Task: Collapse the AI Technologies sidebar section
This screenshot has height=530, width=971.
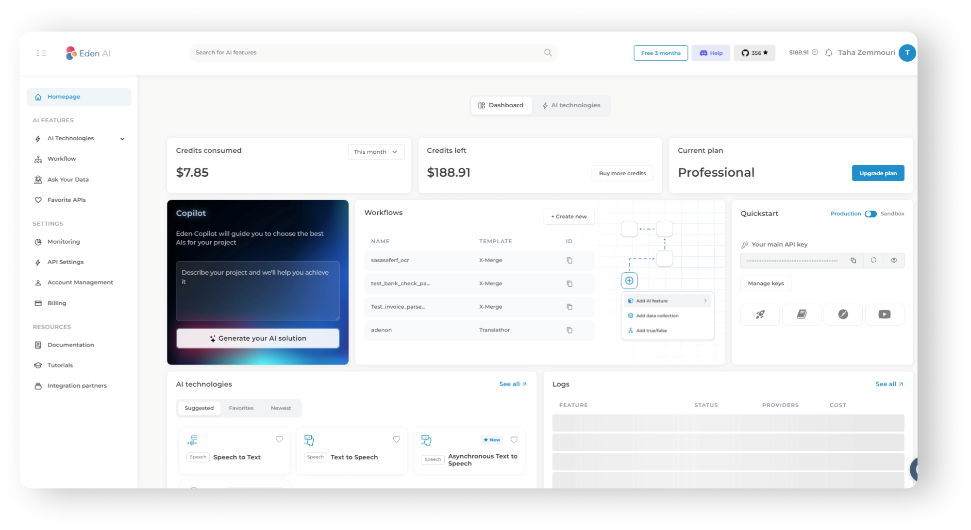Action: click(122, 138)
